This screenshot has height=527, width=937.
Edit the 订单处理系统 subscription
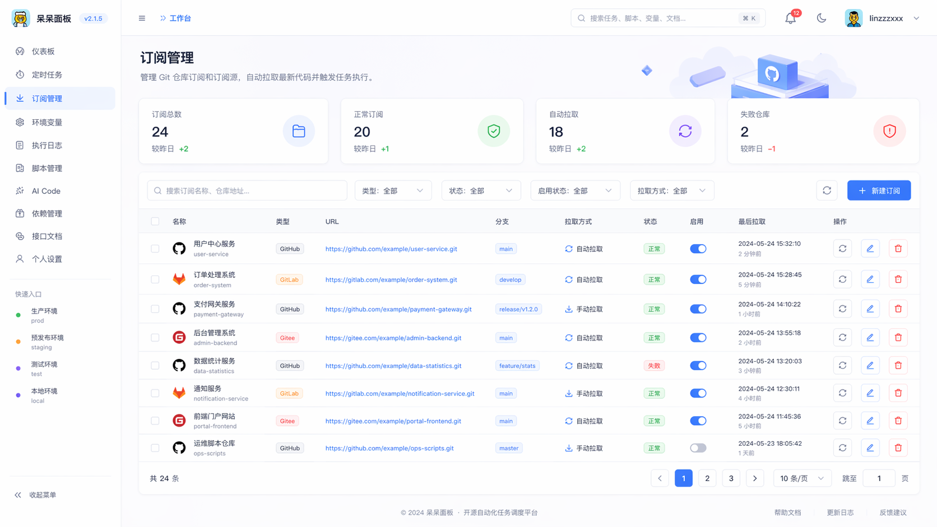tap(870, 279)
